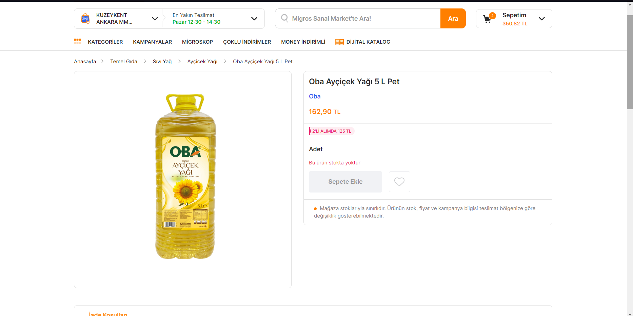The height and width of the screenshot is (316, 633).
Task: Open the MİGROSKOP menu item
Action: point(197,42)
